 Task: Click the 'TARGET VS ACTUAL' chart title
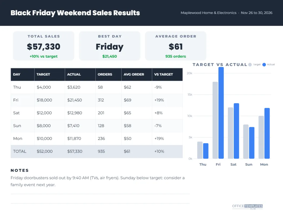coord(220,65)
